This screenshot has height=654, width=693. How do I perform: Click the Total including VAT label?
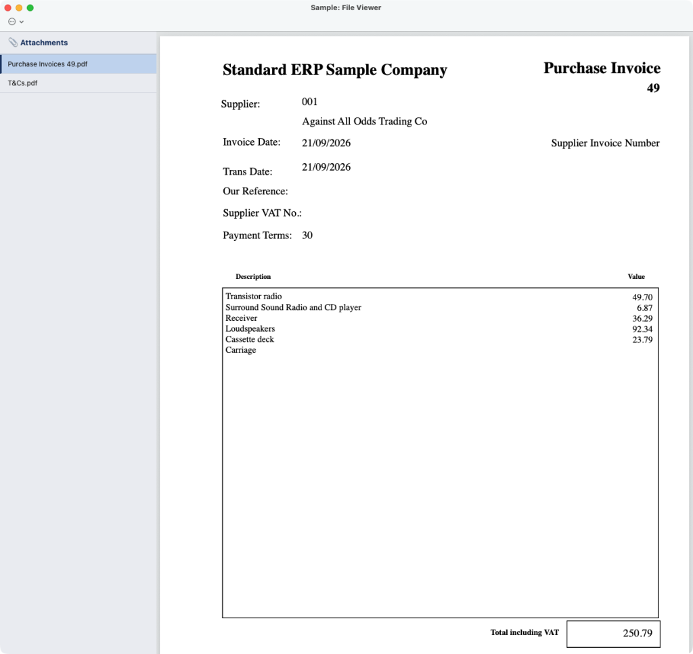[x=524, y=632]
